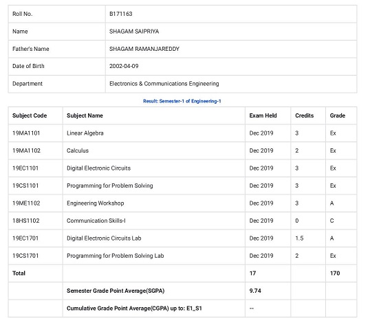Select roll number B171163 value
This screenshot has height=325, width=370.
pyautogui.click(x=120, y=14)
